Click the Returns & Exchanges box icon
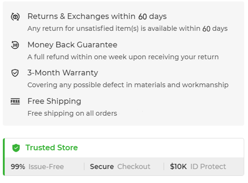 [x=15, y=17]
